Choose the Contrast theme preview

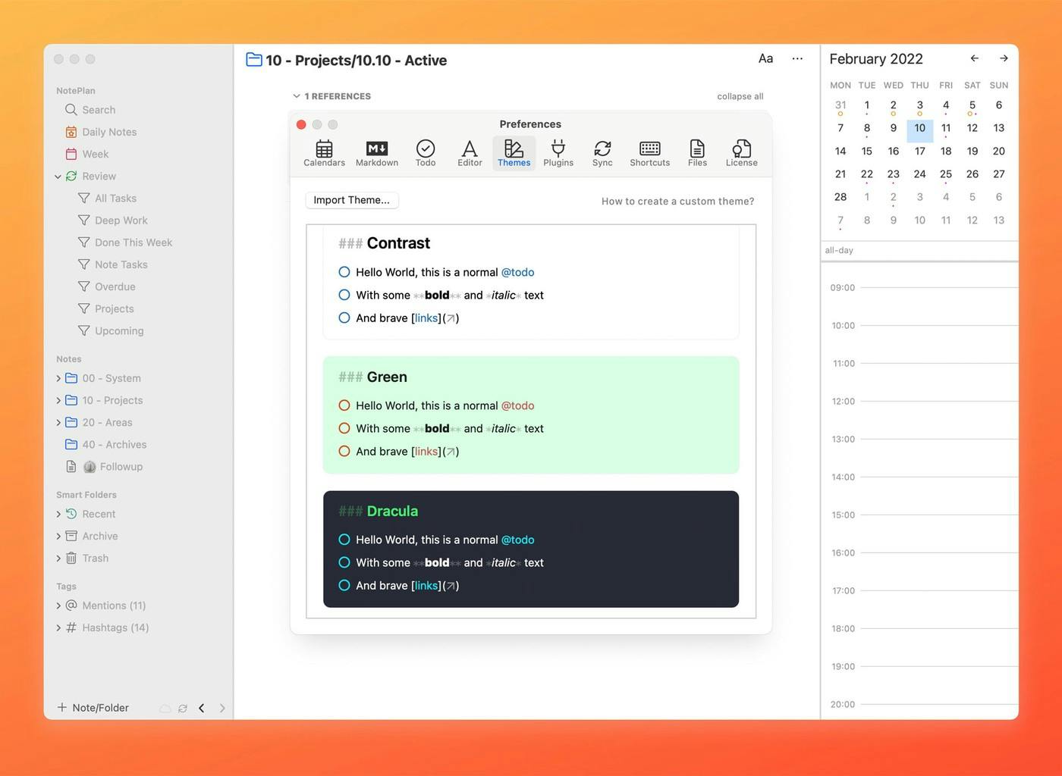pos(531,283)
